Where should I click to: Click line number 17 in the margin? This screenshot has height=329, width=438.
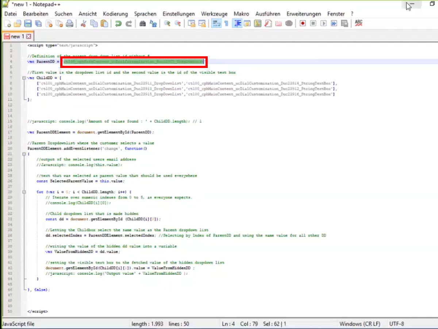pyautogui.click(x=10, y=132)
